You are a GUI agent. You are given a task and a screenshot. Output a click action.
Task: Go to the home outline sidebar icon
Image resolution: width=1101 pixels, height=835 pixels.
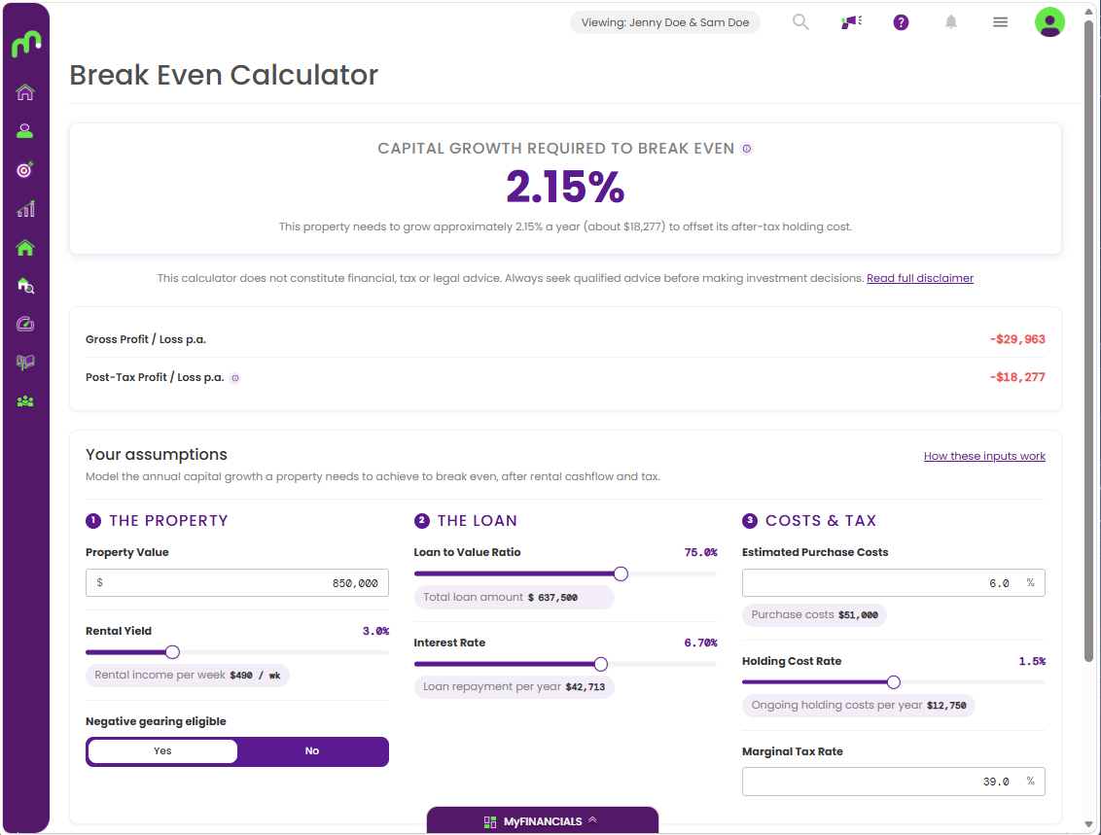(25, 92)
